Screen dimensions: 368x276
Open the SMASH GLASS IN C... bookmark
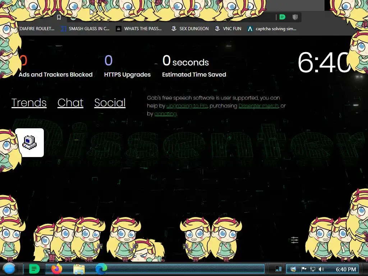coord(85,29)
